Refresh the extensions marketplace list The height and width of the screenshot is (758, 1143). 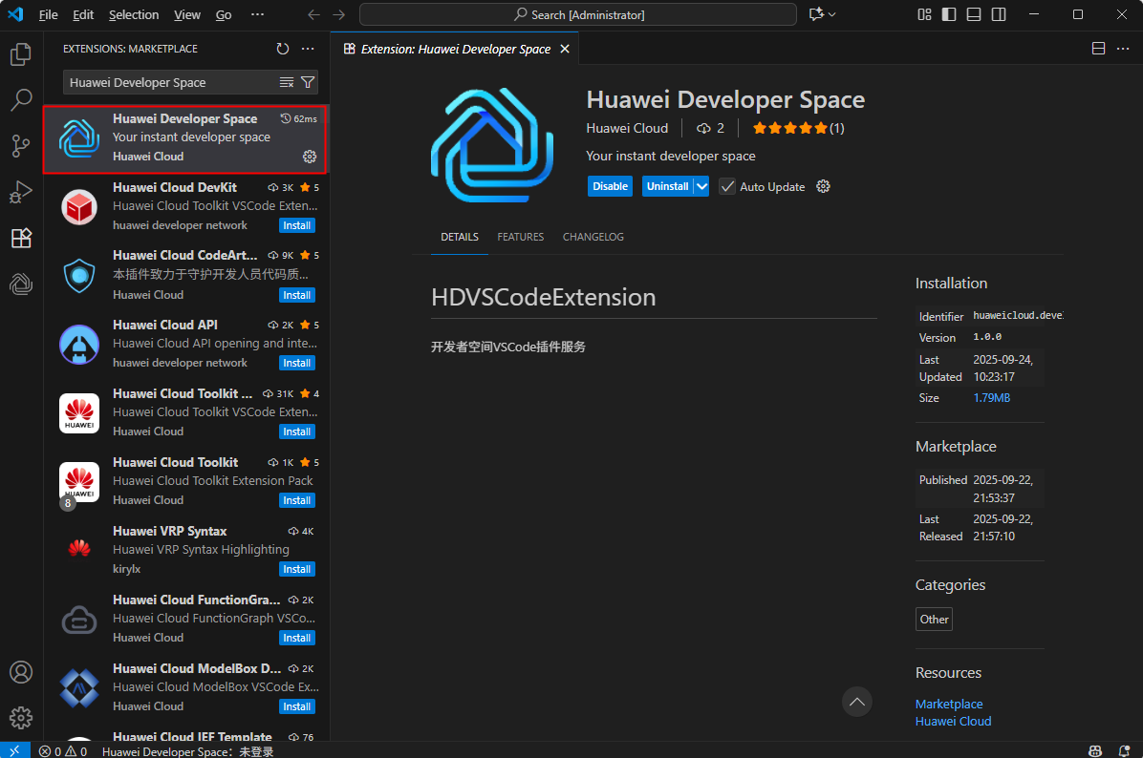point(283,49)
